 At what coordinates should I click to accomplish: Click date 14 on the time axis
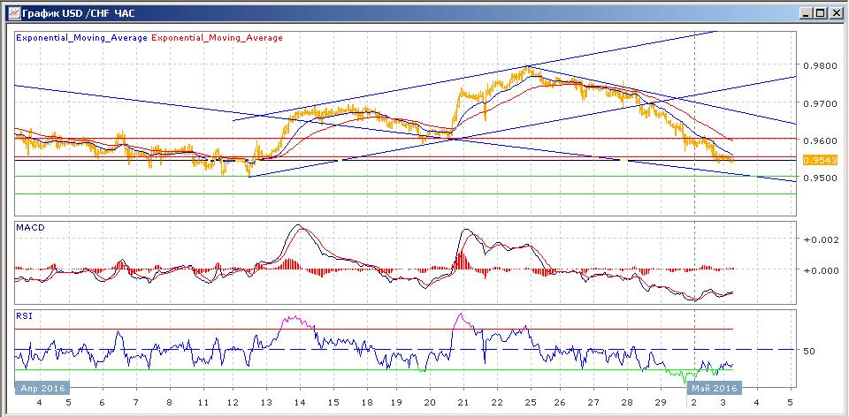pos(300,402)
